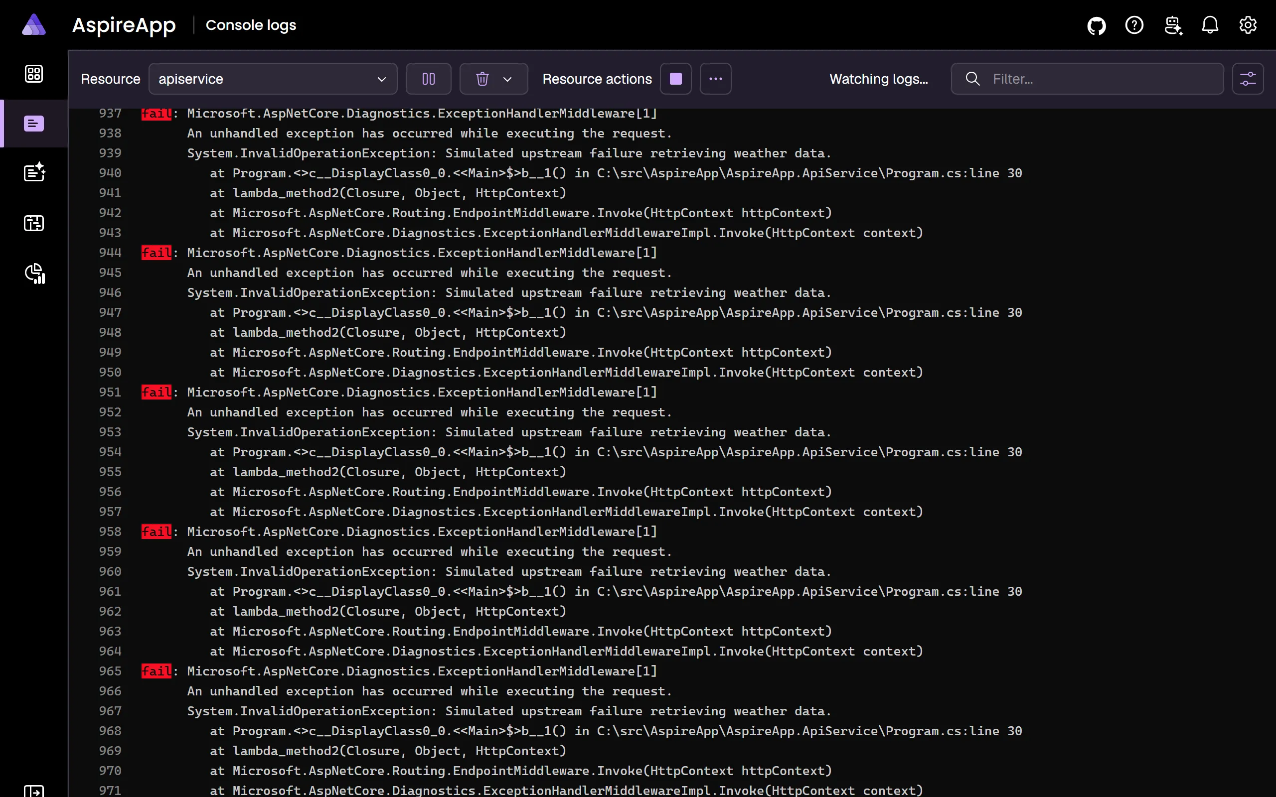Expand the sidebar navigation at the bottom
This screenshot has height=797, width=1276.
pyautogui.click(x=34, y=791)
